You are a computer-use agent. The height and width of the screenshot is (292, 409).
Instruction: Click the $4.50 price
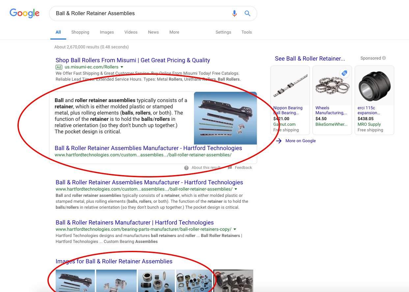point(321,119)
